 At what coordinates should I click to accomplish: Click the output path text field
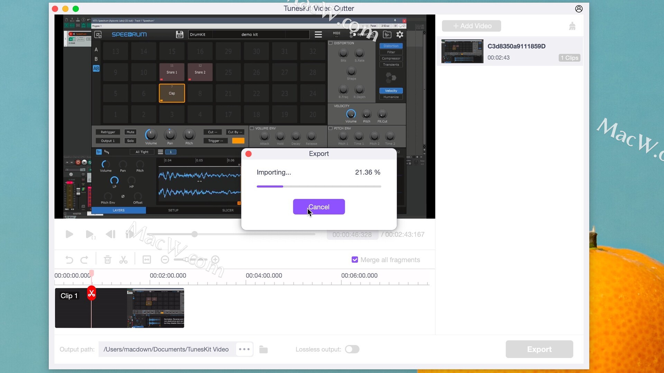[167, 349]
